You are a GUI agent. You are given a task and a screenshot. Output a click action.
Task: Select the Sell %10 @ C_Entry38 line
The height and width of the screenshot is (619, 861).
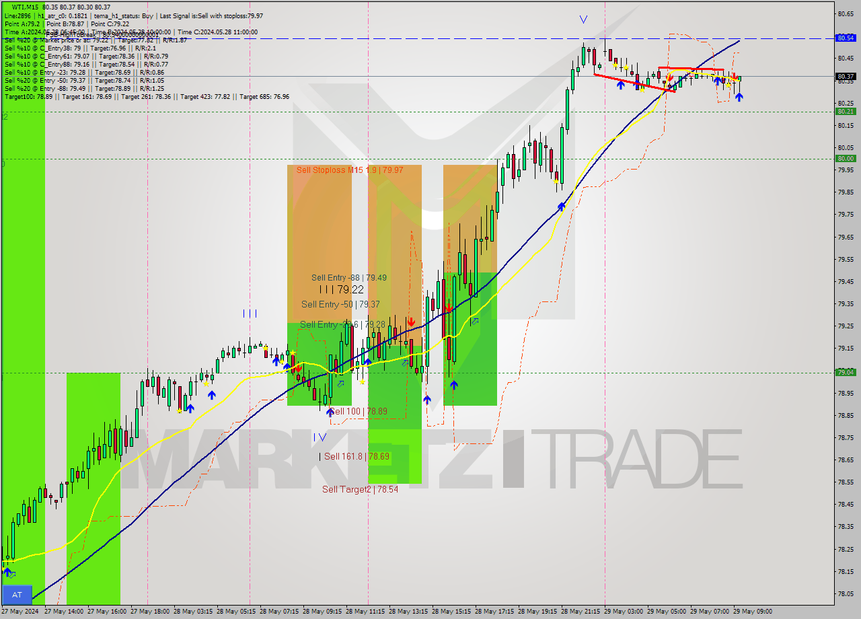81,48
